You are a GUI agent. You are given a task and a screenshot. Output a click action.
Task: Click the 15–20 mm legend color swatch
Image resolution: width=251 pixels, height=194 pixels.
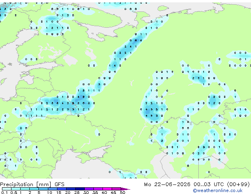62,189
